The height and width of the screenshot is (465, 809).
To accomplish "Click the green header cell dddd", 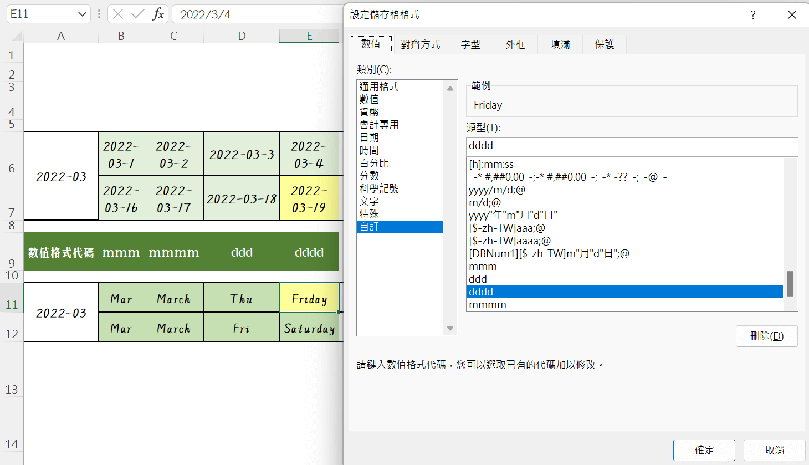I will pyautogui.click(x=309, y=252).
